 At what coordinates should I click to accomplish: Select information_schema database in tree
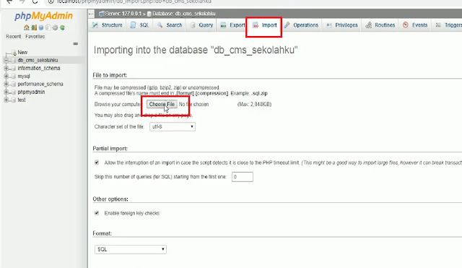pyautogui.click(x=38, y=68)
